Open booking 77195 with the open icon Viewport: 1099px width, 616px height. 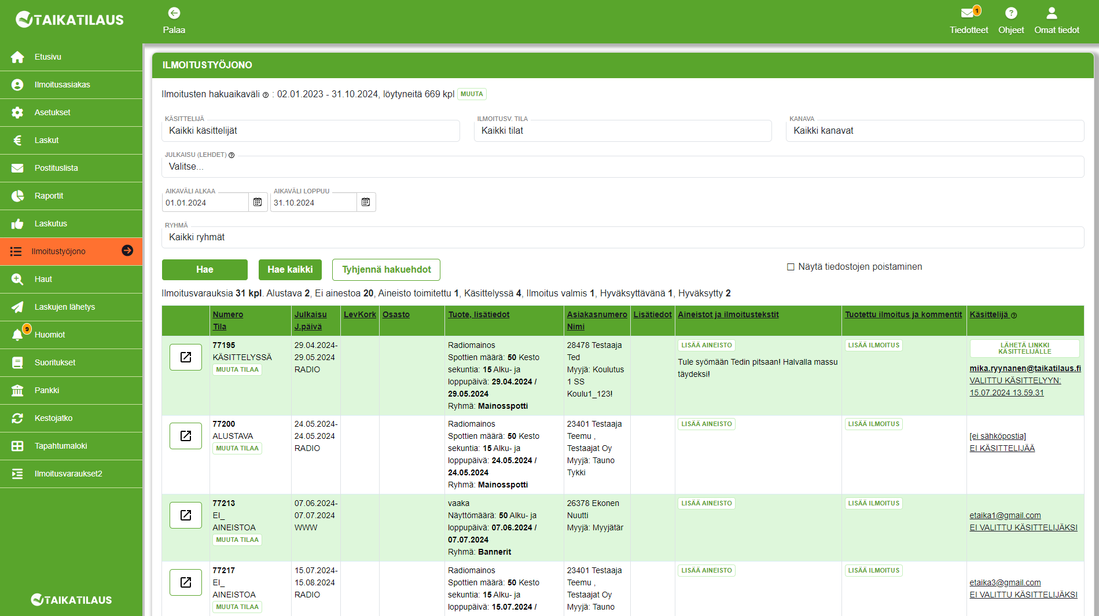[186, 357]
